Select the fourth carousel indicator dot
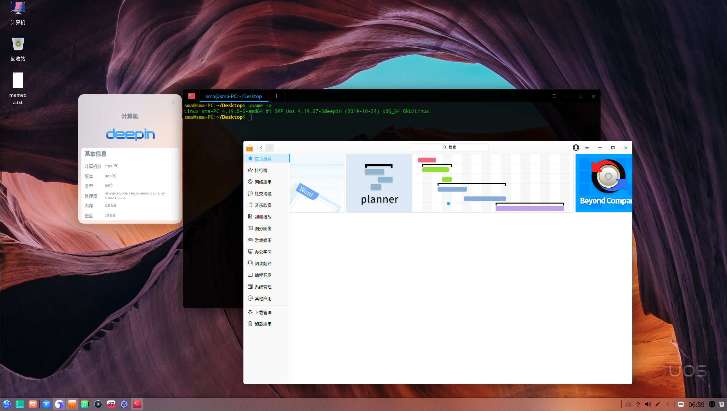The image size is (727, 411). (460, 204)
